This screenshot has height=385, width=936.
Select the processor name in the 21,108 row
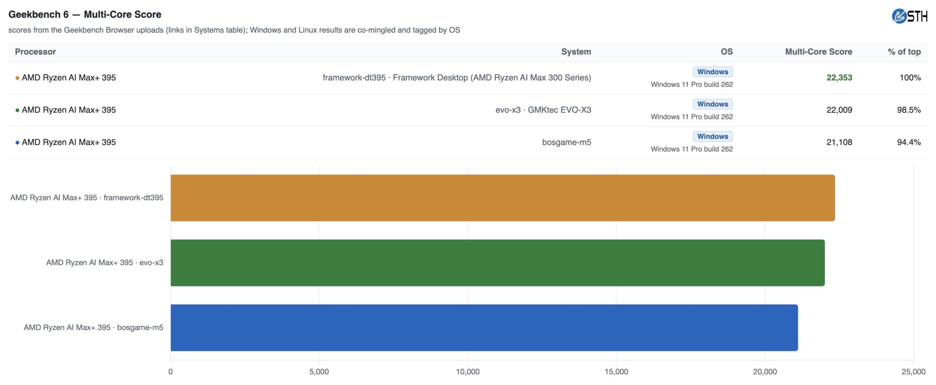point(69,142)
